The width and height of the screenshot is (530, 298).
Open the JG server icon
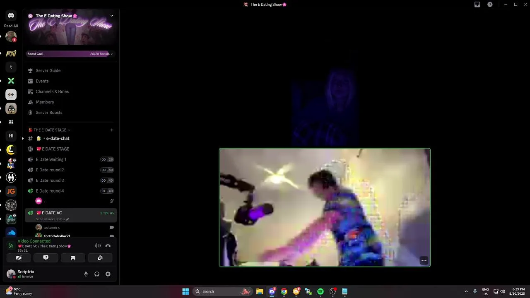point(11,191)
